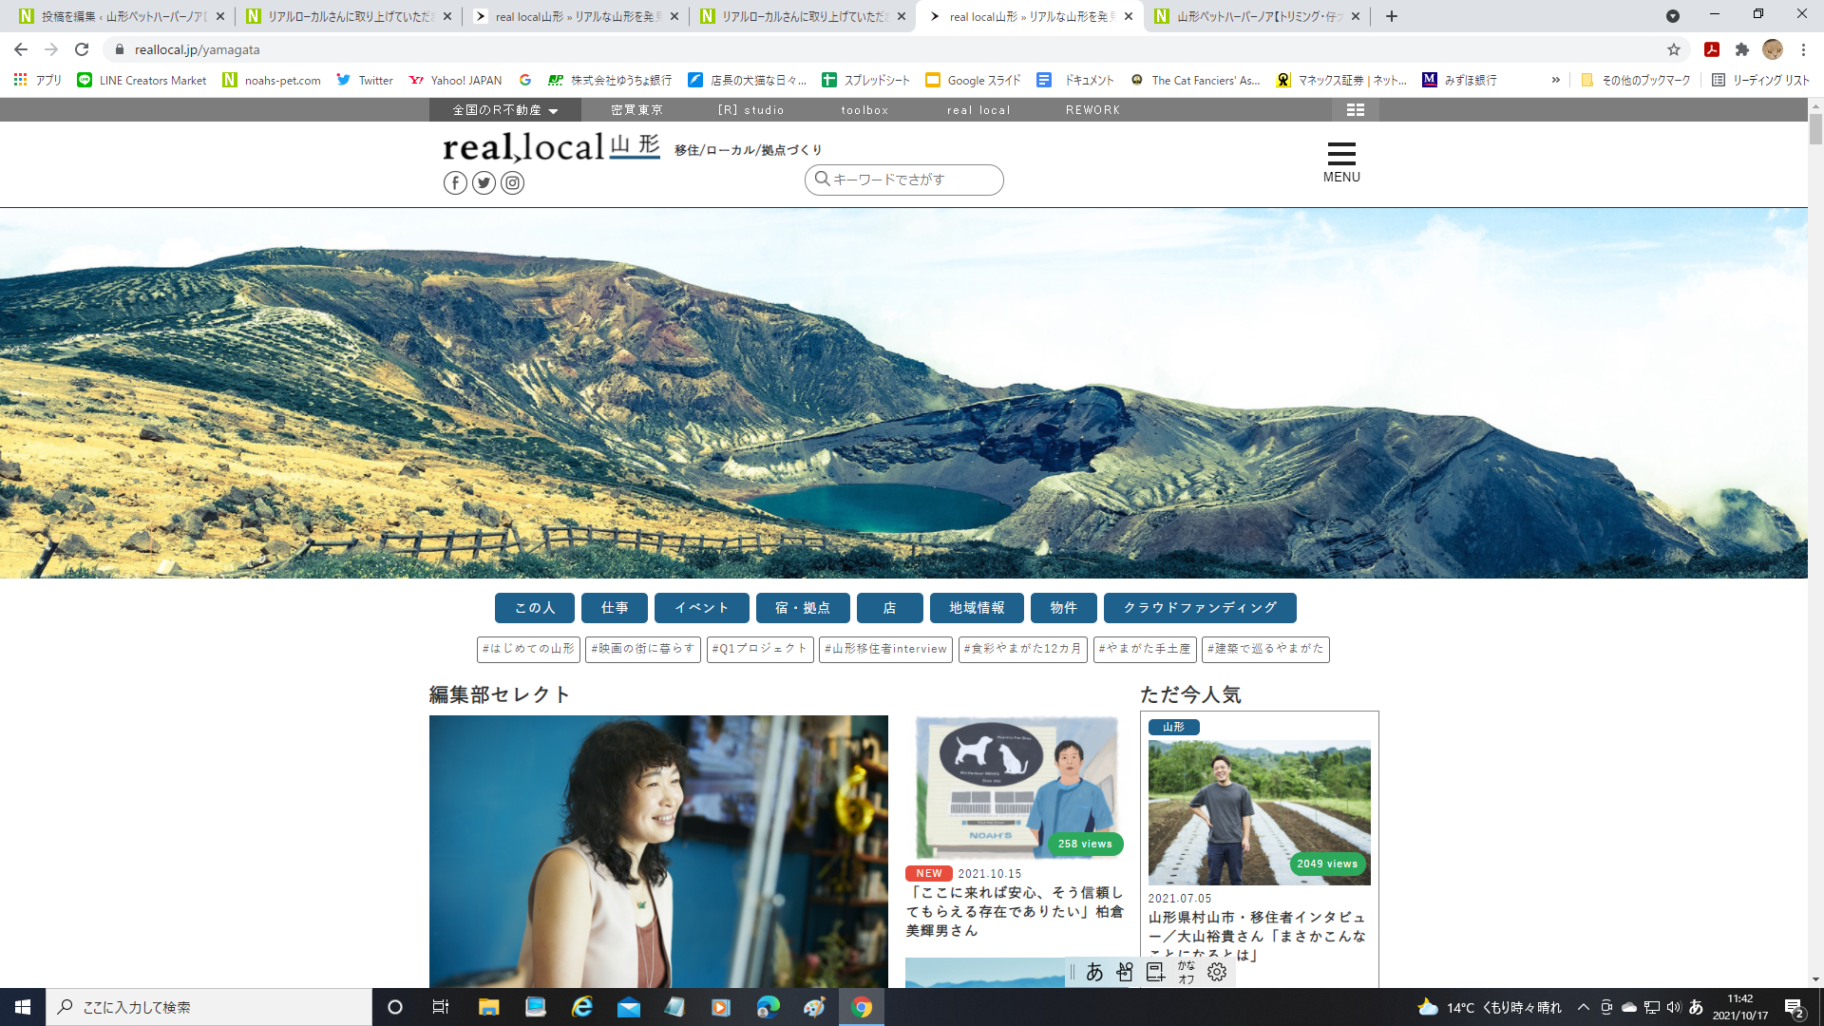
Task: Toggle the かな オフ input mode button
Action: pyautogui.click(x=1187, y=972)
